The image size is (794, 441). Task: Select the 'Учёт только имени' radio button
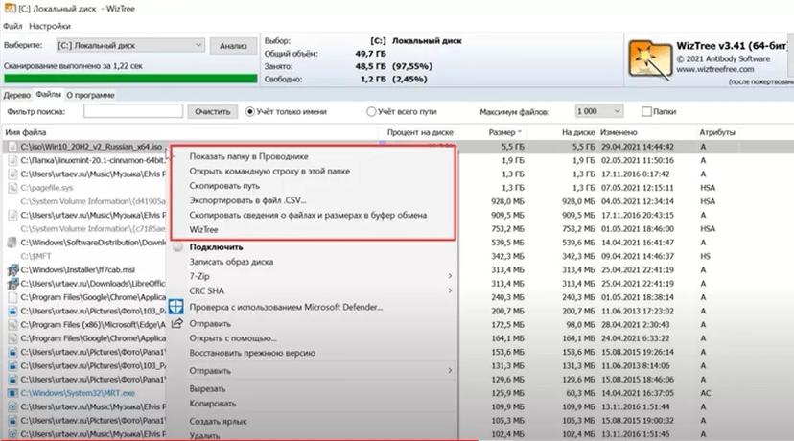tap(249, 112)
